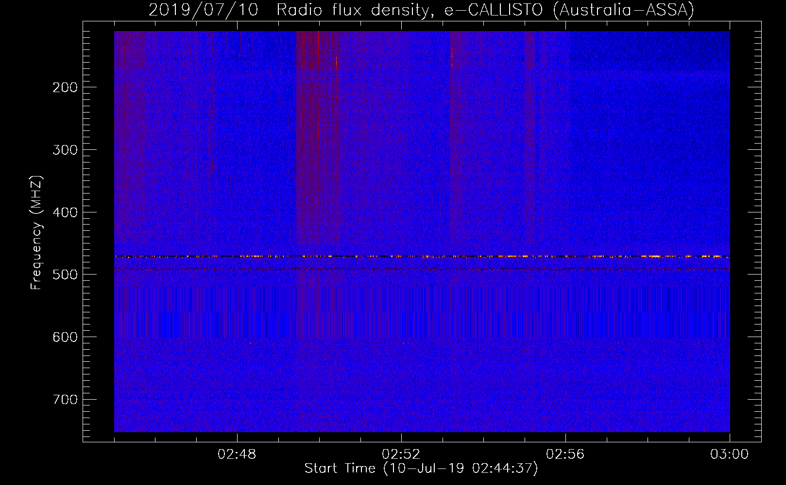786x485 pixels.
Task: Click the 02:56 time tick label
Action: click(565, 454)
